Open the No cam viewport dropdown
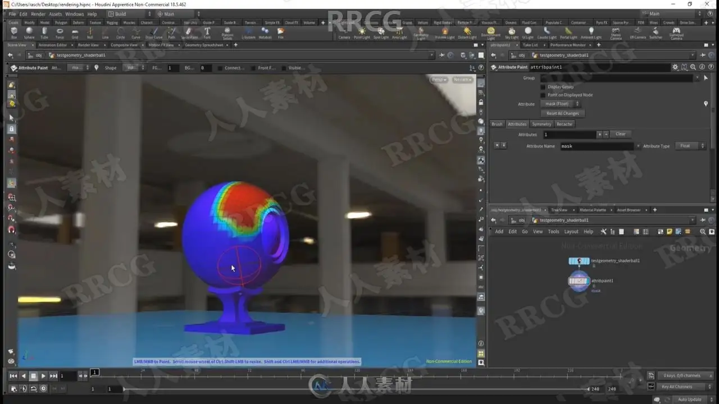 [462, 80]
